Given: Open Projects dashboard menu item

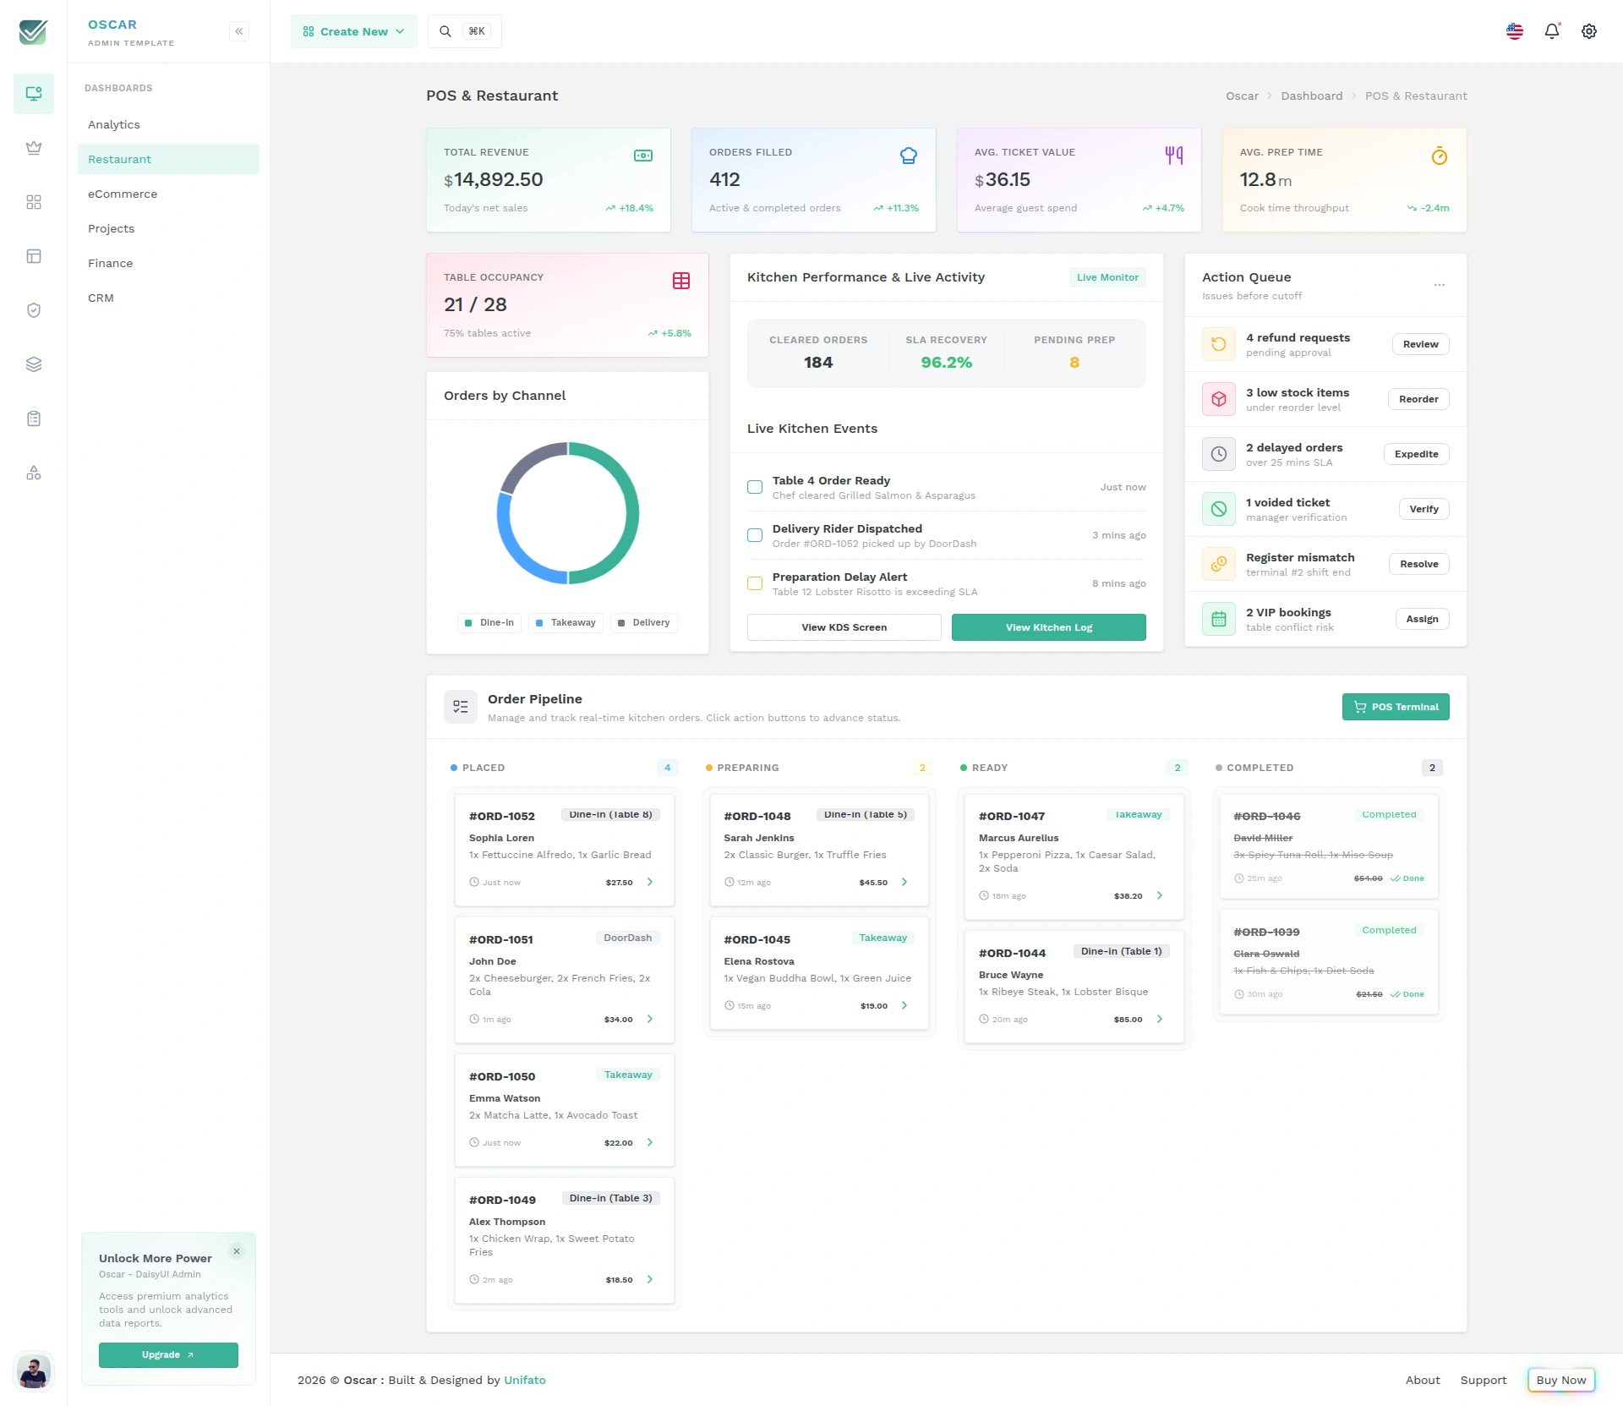Looking at the screenshot, I should click(168, 228).
